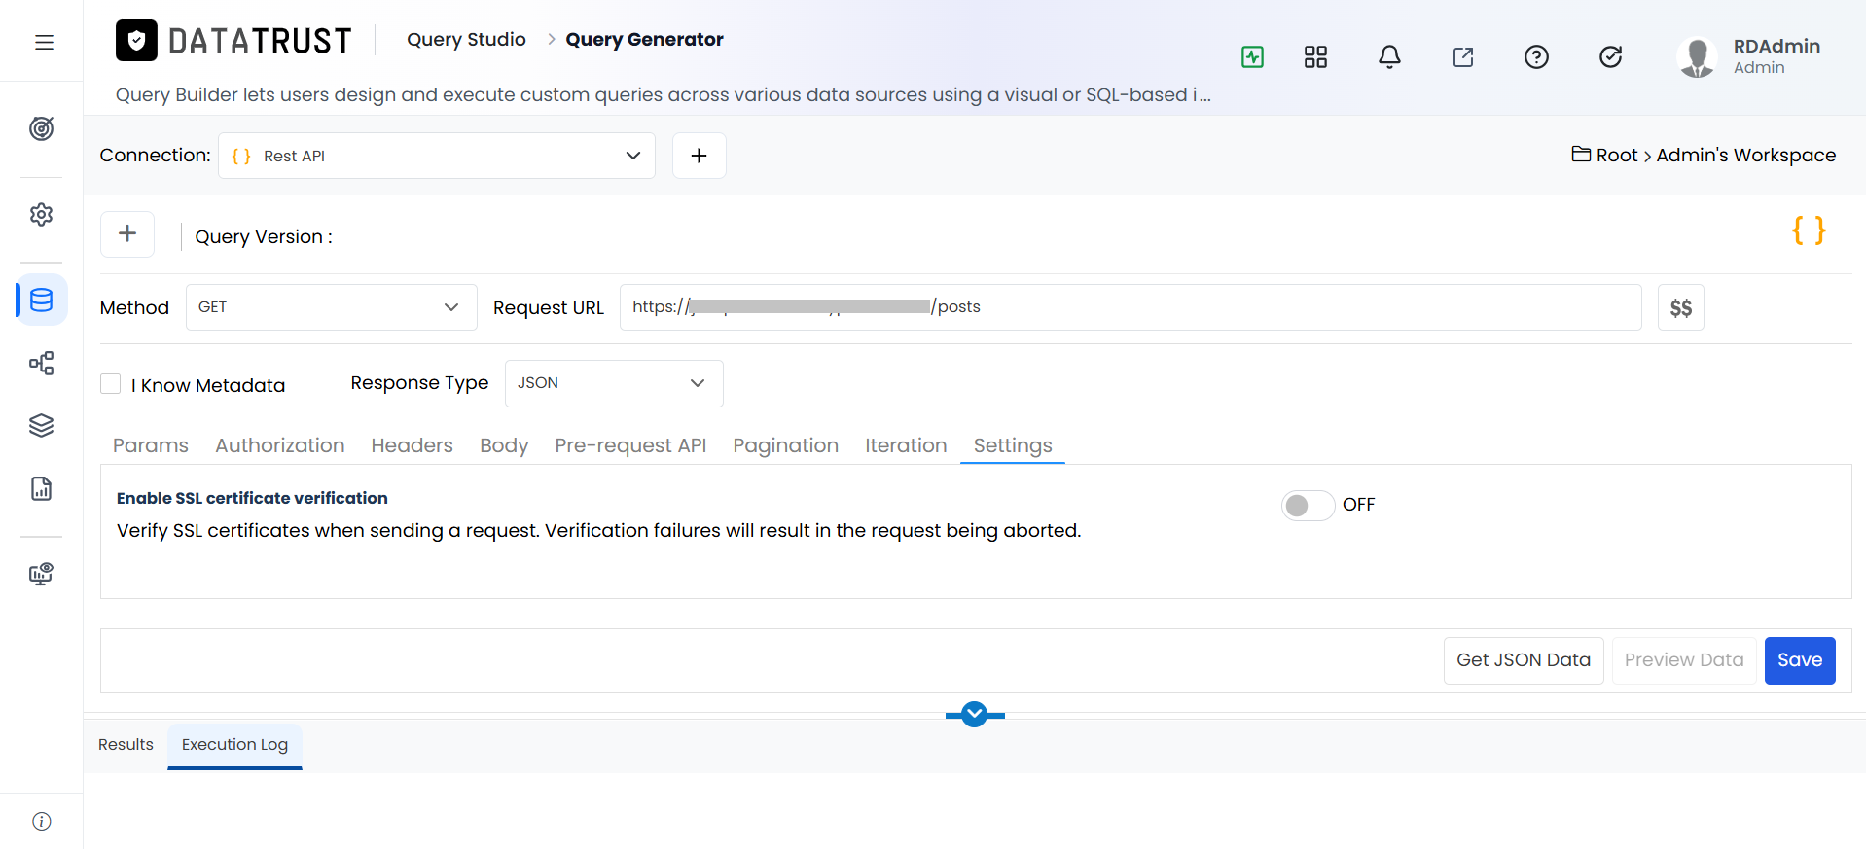Open the layers stack sidebar icon
This screenshot has height=849, width=1866.
tap(41, 425)
